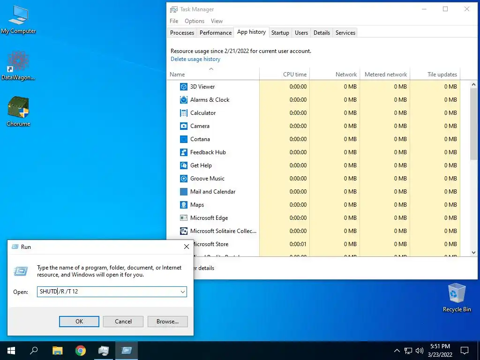Expand the Run Open dropdown arrow
Screen dimensions: 480x360
(x=183, y=292)
